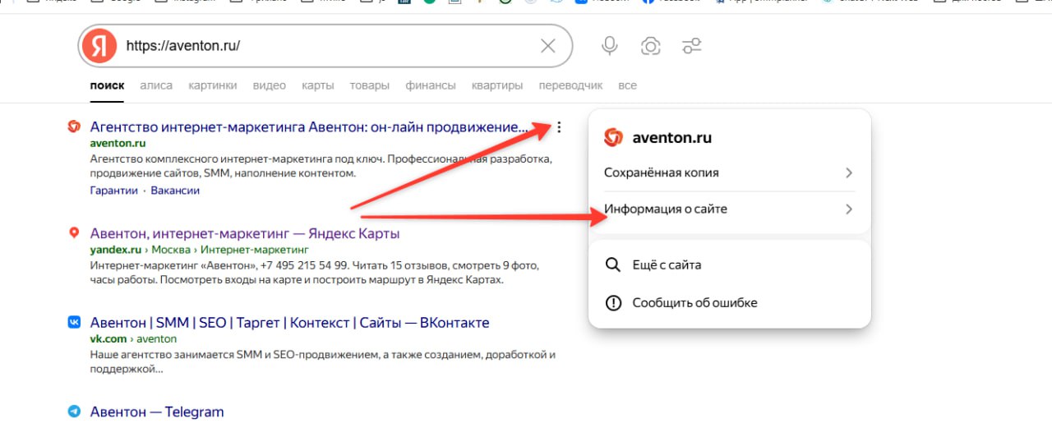Click the warning icon beside Сообщить об ошибке
This screenshot has width=1052, height=423.
click(613, 302)
